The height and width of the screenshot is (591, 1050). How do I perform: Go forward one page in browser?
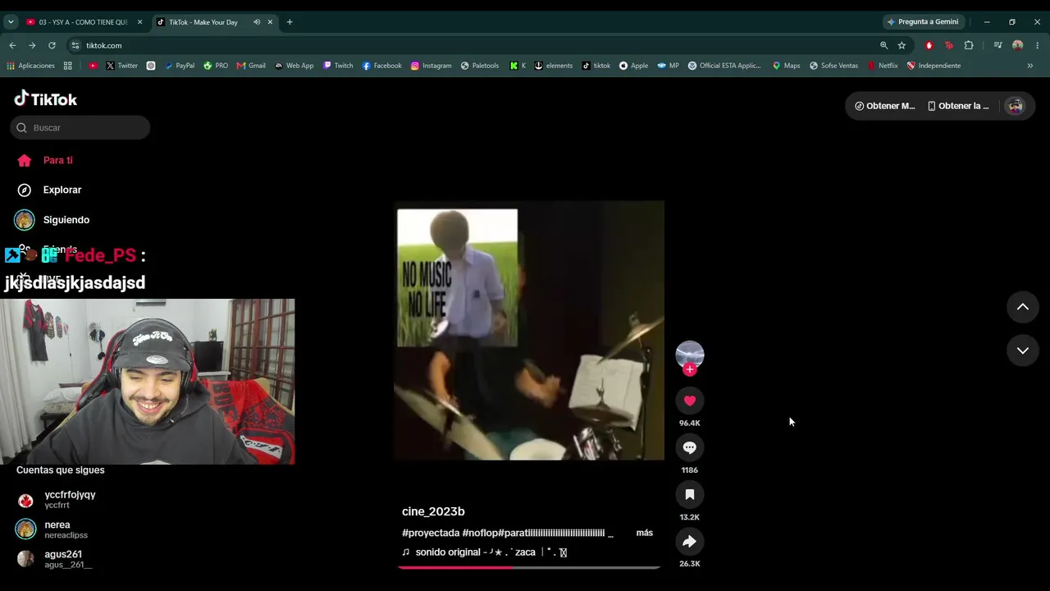32,45
